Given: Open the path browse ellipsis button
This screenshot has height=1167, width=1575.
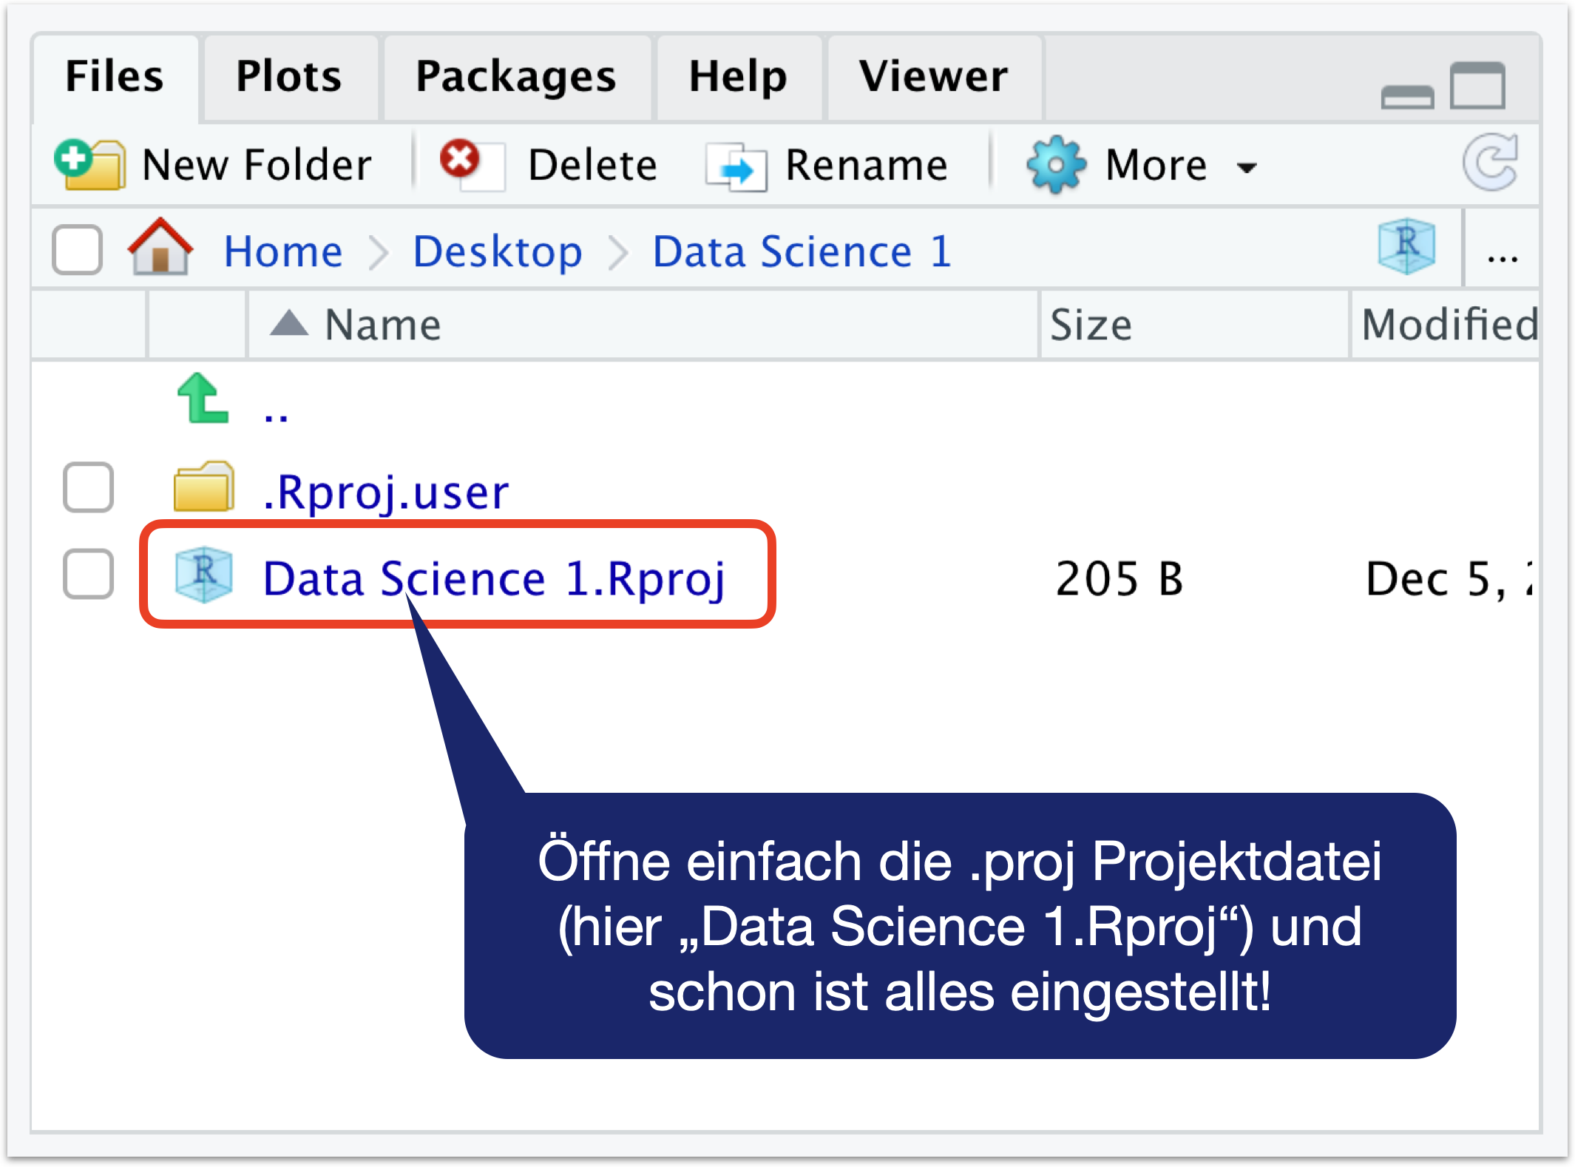Looking at the screenshot, I should click(x=1503, y=256).
